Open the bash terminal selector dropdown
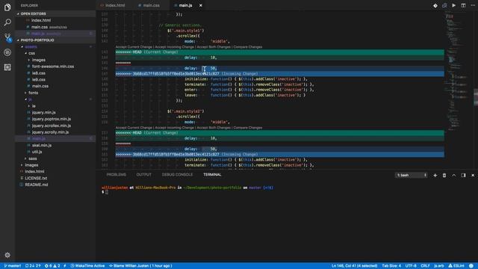 411,176
